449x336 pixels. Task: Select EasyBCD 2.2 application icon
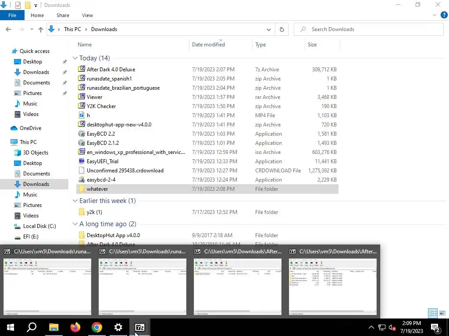[x=82, y=133]
